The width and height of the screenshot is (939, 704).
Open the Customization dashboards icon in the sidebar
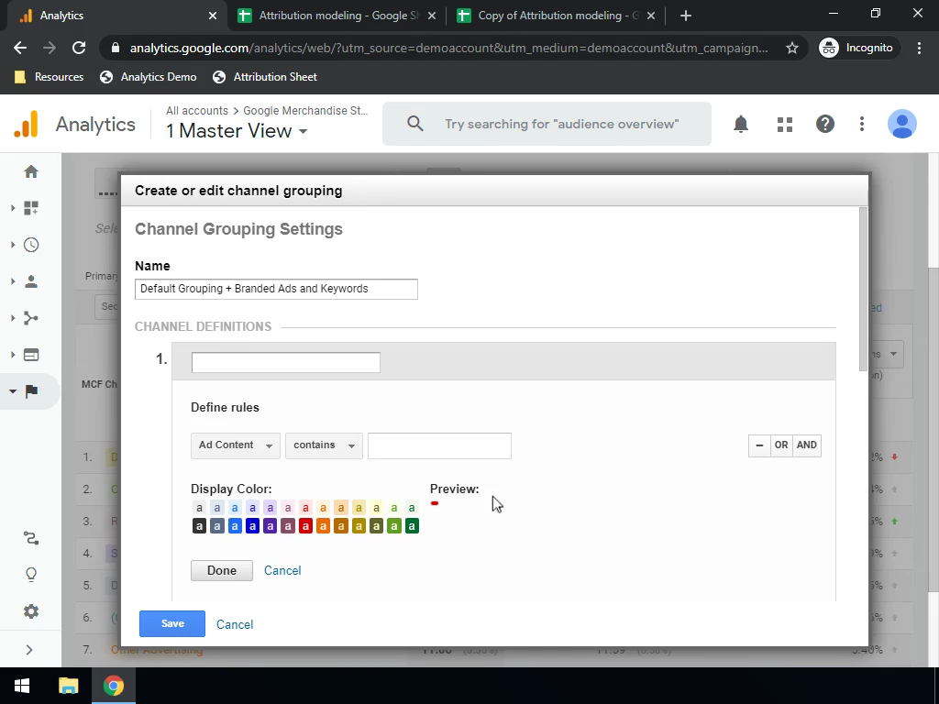[x=31, y=208]
